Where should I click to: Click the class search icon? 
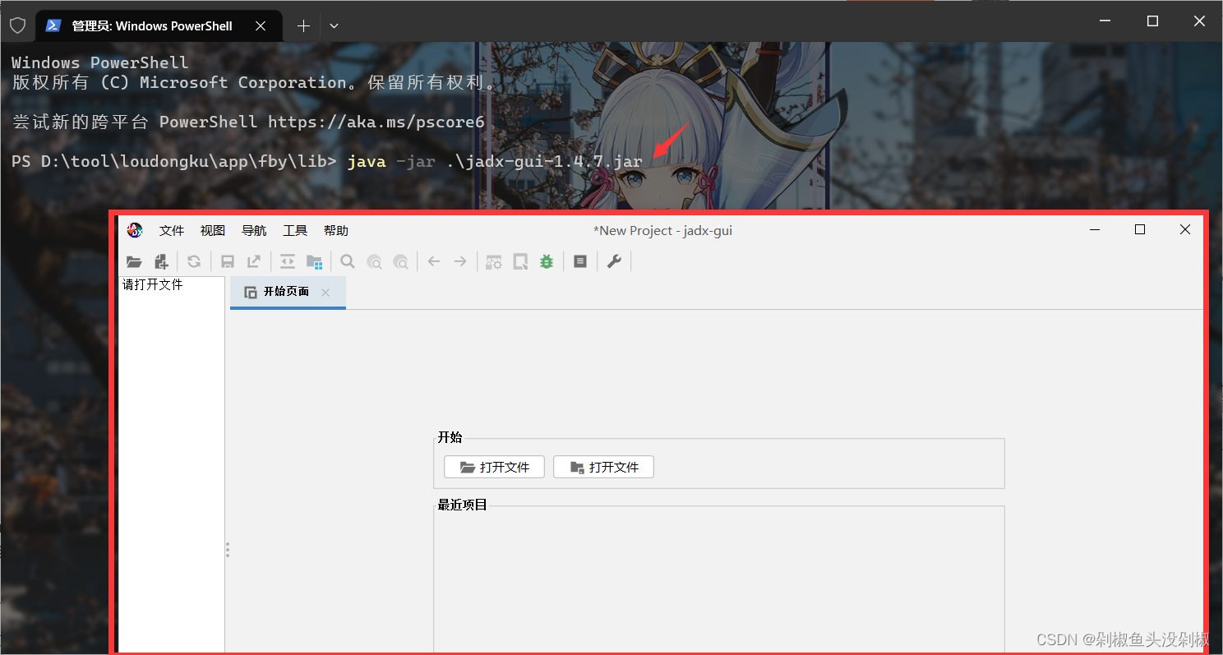coord(374,262)
